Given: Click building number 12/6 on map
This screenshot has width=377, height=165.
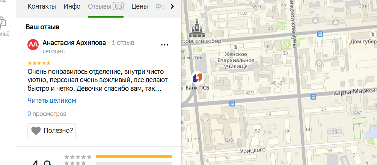Looking at the screenshot, I should click(x=228, y=140).
